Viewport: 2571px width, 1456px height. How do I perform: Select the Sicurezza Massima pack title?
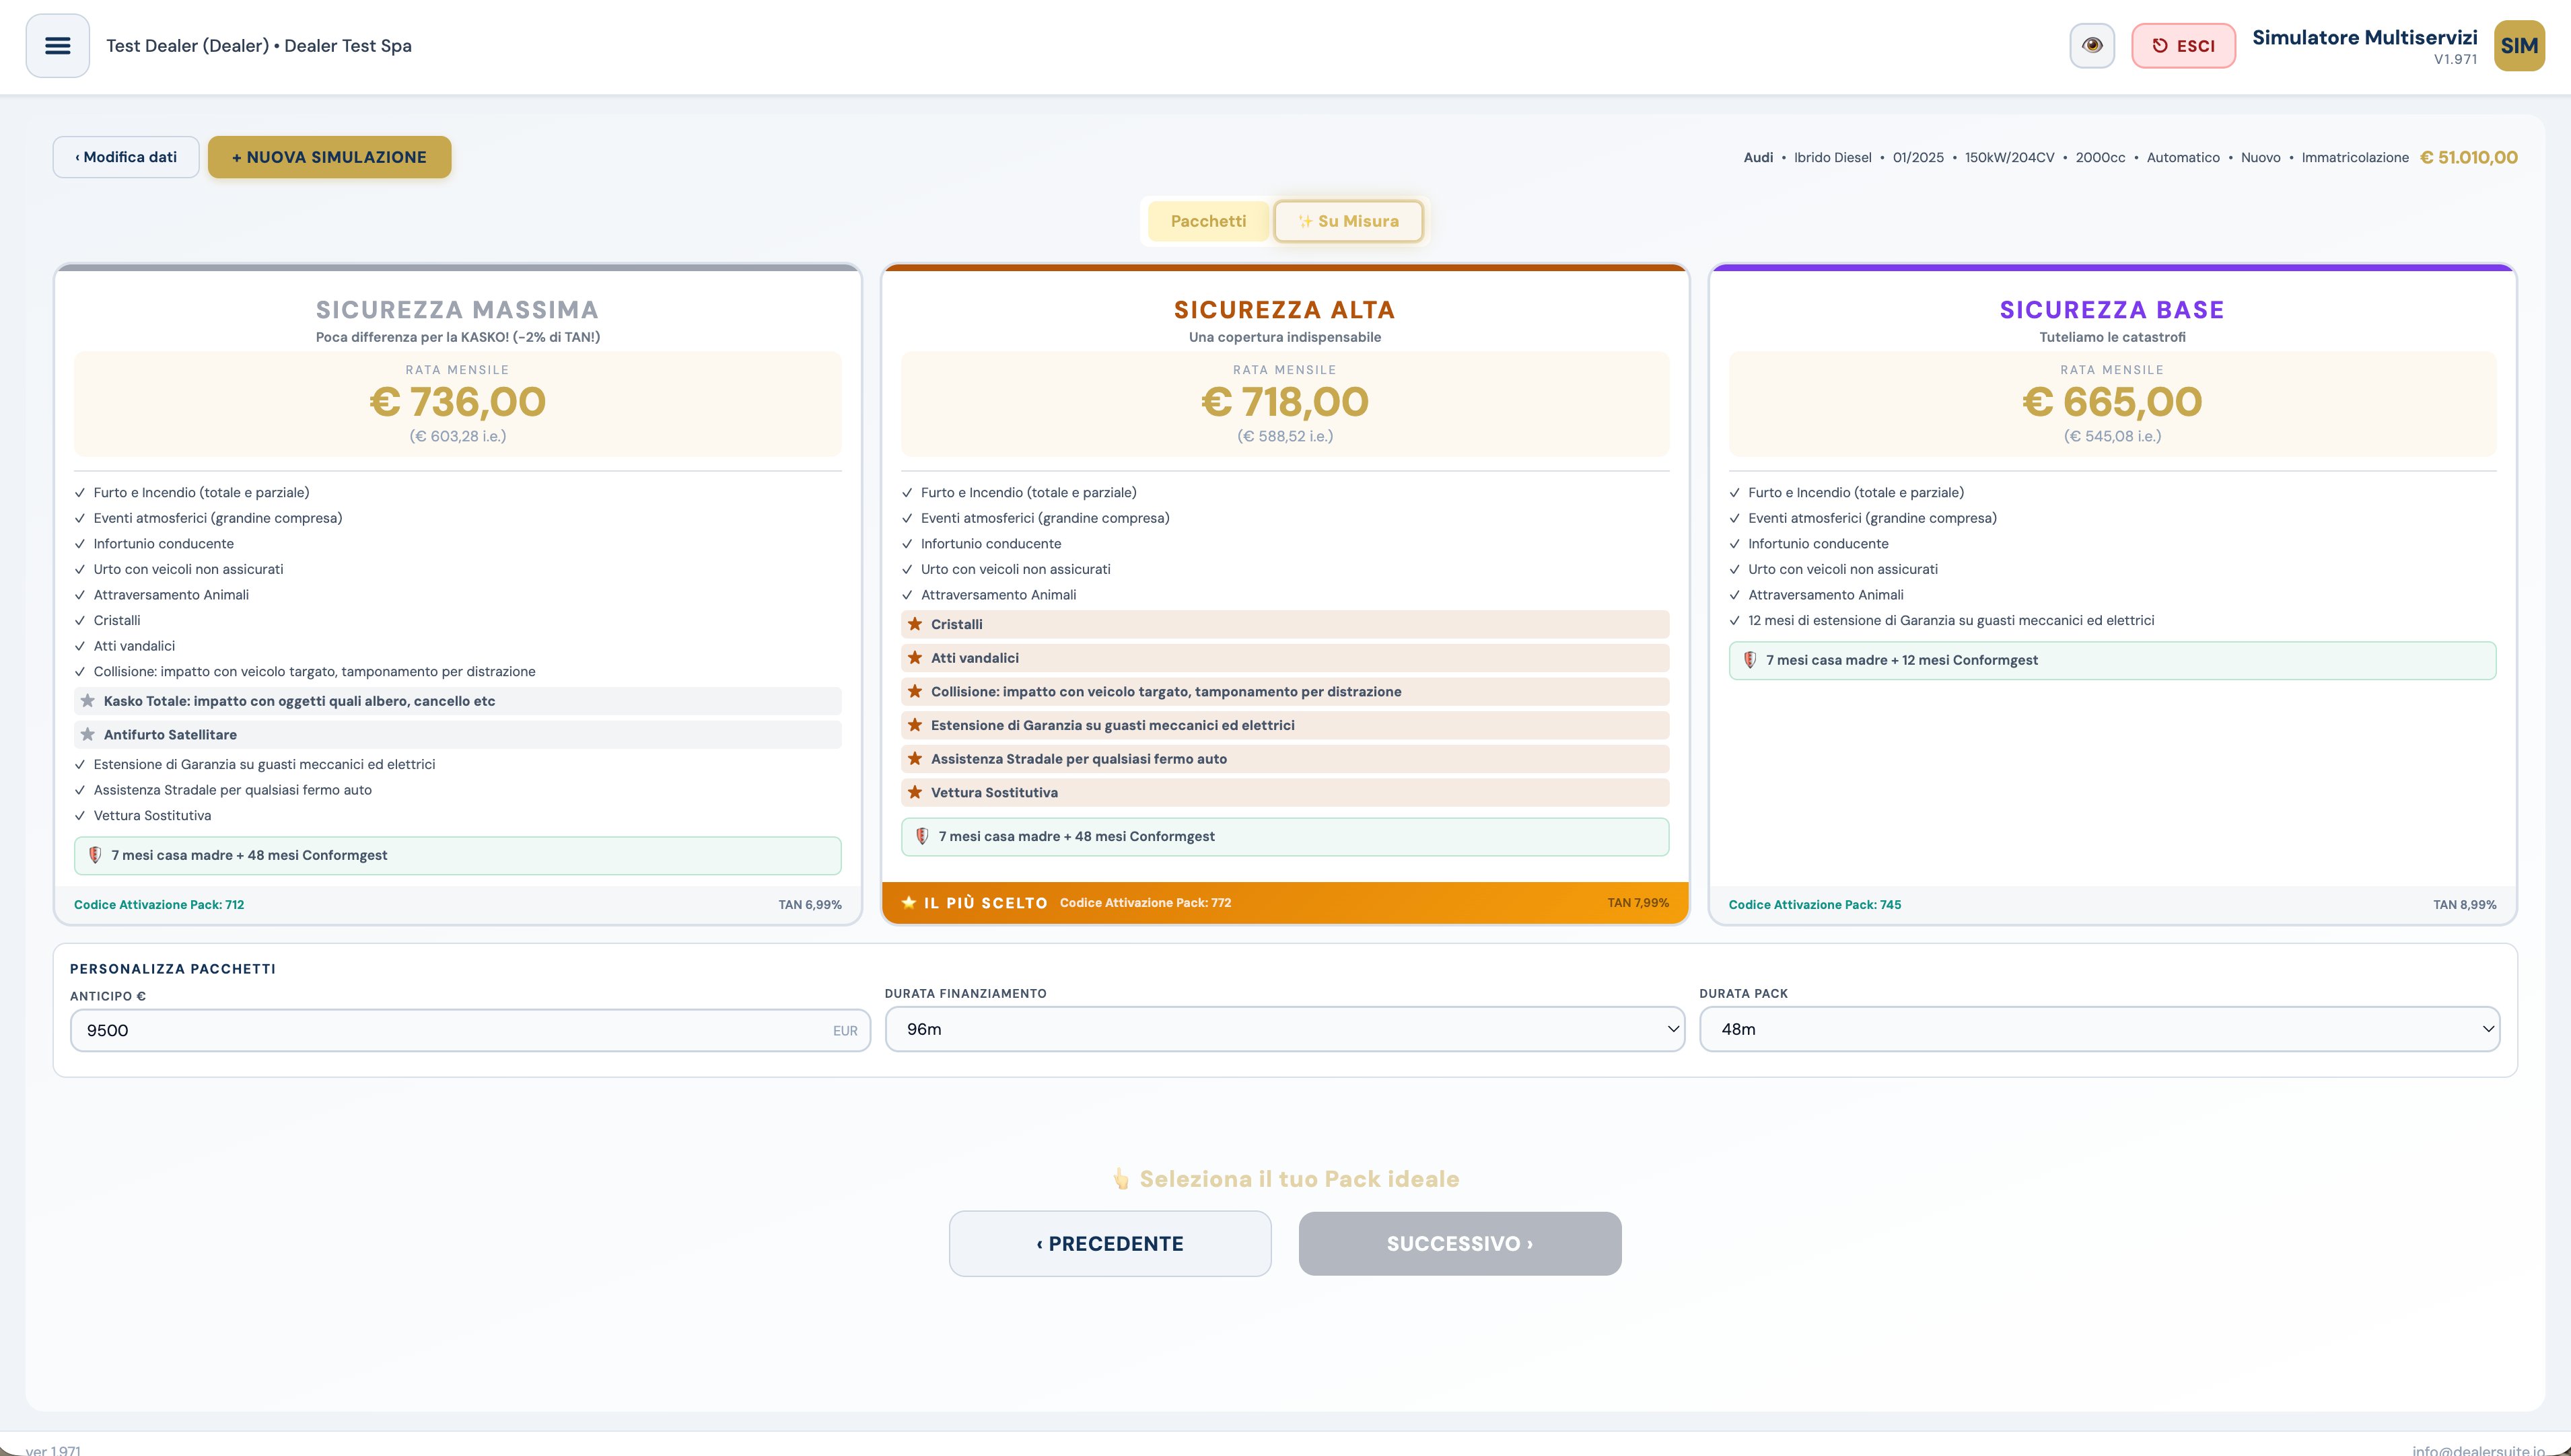[457, 310]
